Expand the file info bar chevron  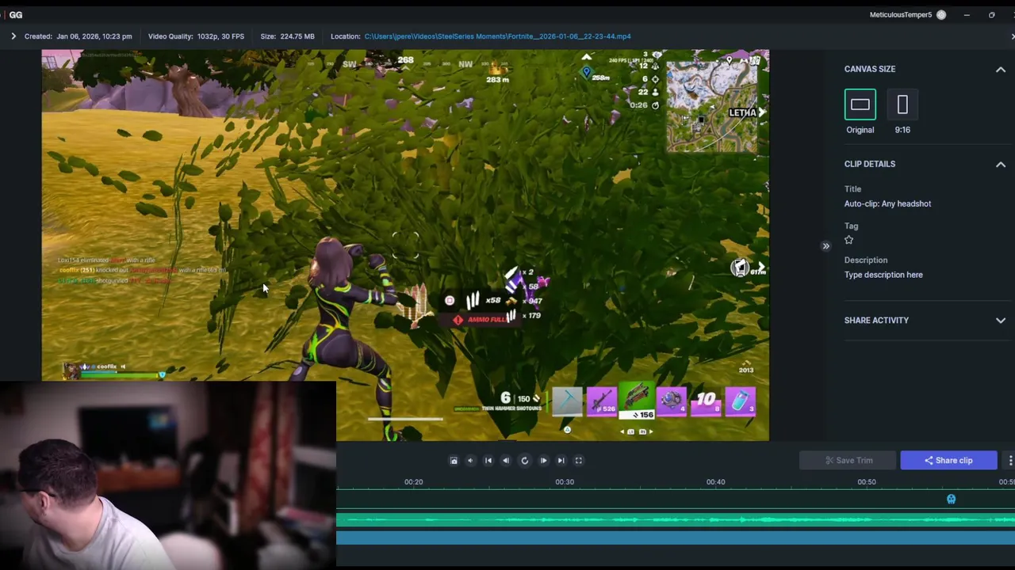click(x=13, y=36)
